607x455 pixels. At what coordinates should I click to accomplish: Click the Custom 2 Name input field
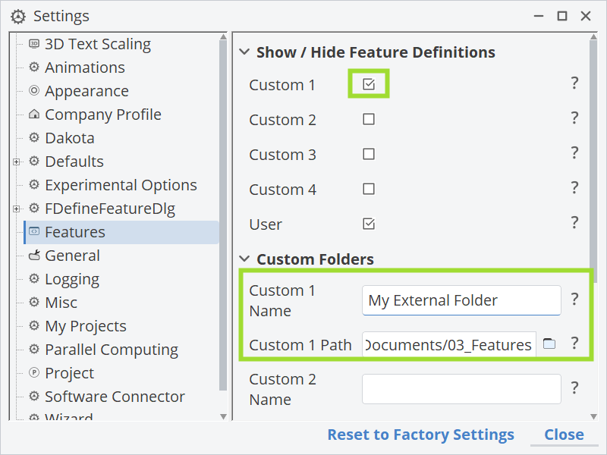click(461, 389)
